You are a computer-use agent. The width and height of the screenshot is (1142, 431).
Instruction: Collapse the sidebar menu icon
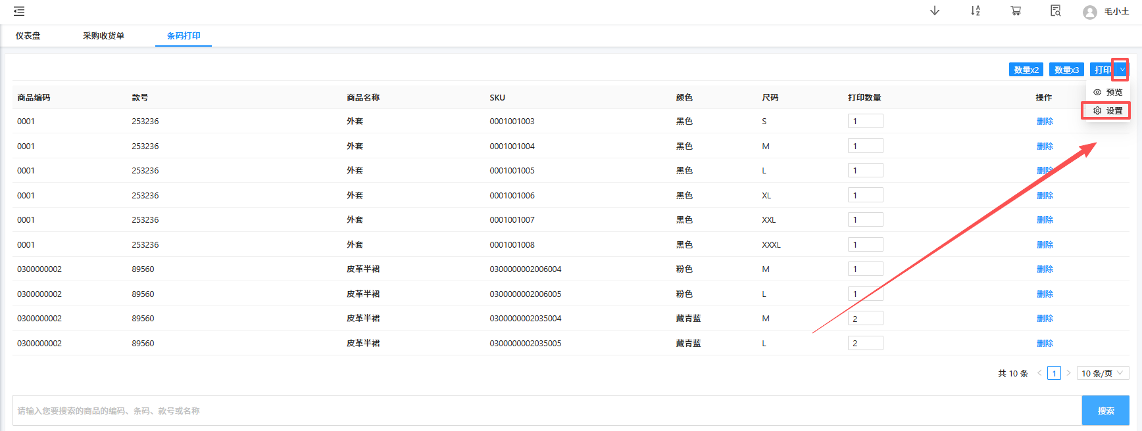coord(19,11)
